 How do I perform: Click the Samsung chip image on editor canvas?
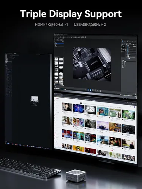coord(92,64)
